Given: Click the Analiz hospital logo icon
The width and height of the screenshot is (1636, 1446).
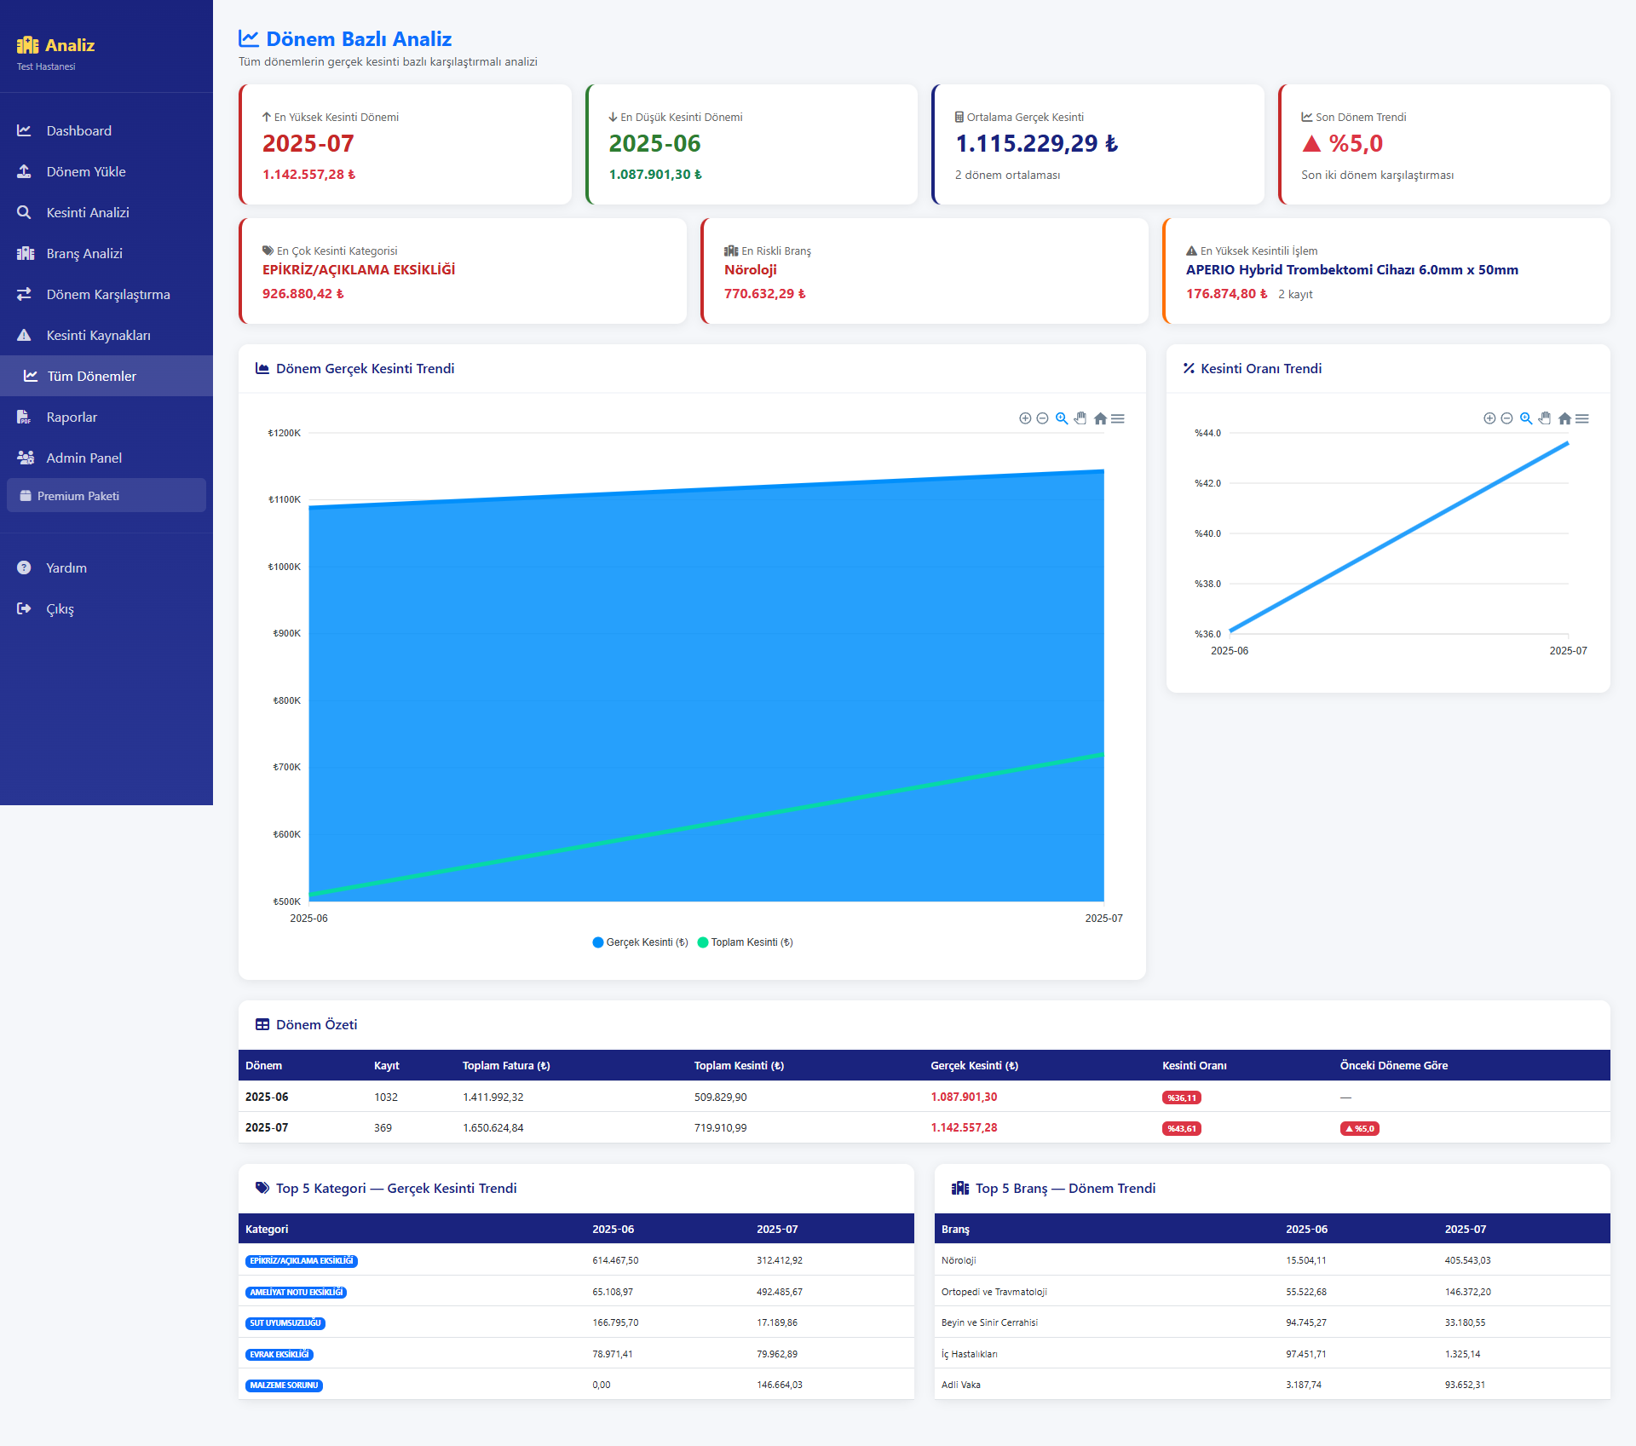Looking at the screenshot, I should point(27,45).
